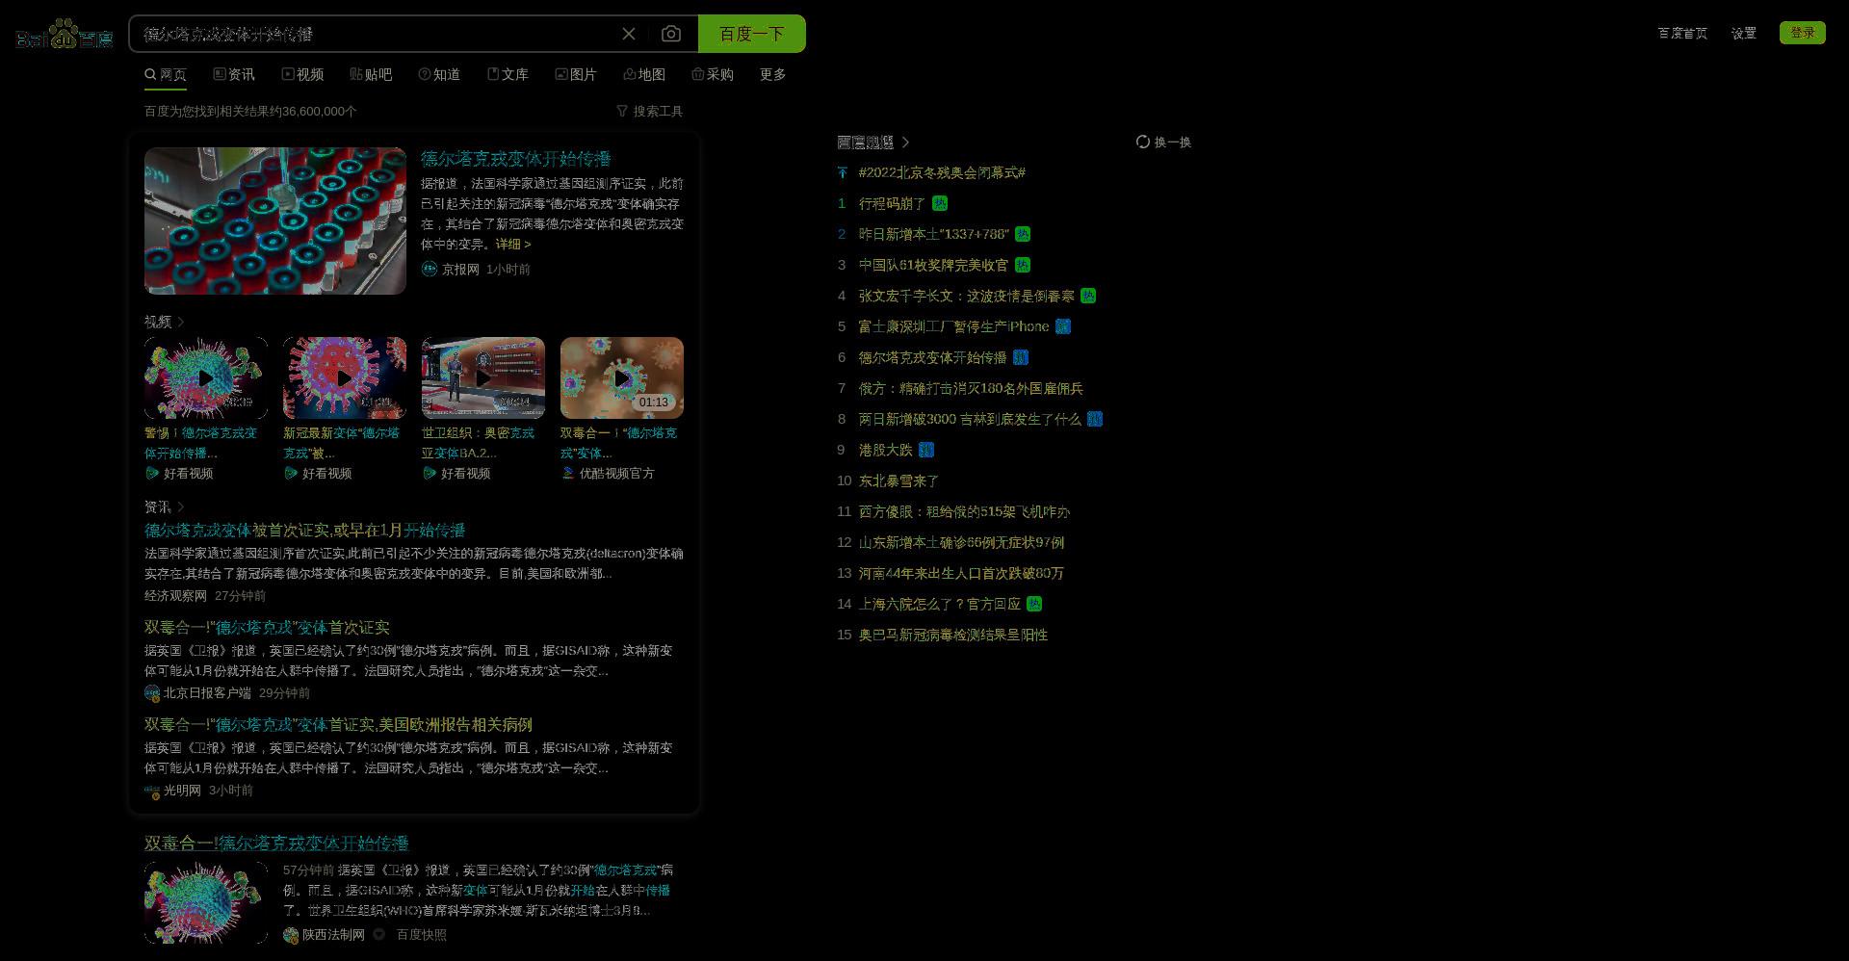Open hot search 河南44年来出生人口首次跌破80万
Image resolution: width=1849 pixels, height=961 pixels.
[x=962, y=573]
